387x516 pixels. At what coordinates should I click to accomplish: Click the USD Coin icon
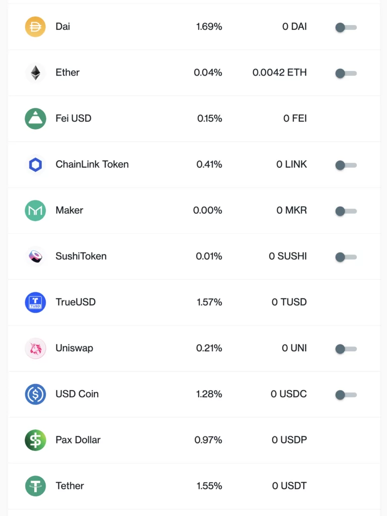35,394
